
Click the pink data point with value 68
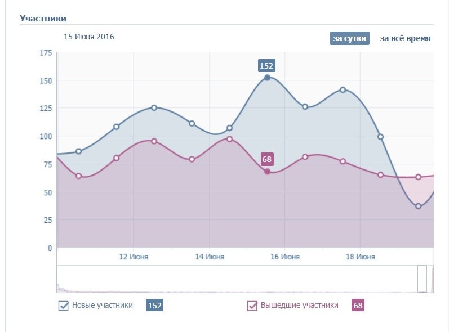point(267,172)
